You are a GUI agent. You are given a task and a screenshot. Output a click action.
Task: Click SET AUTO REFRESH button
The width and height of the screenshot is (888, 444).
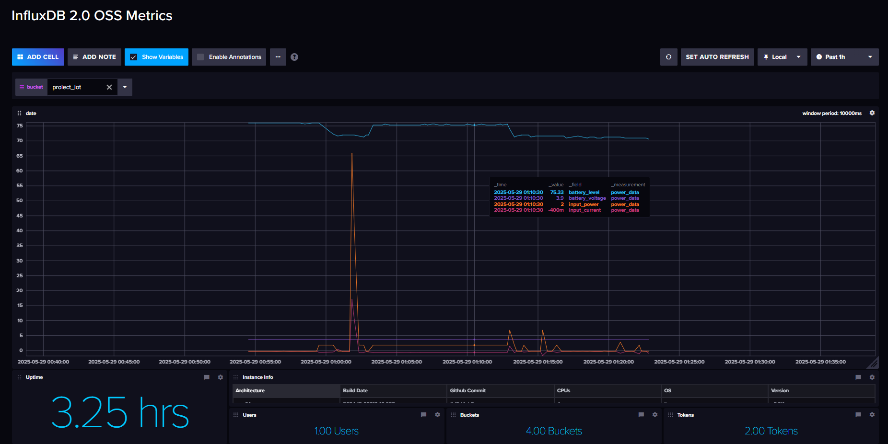tap(717, 57)
